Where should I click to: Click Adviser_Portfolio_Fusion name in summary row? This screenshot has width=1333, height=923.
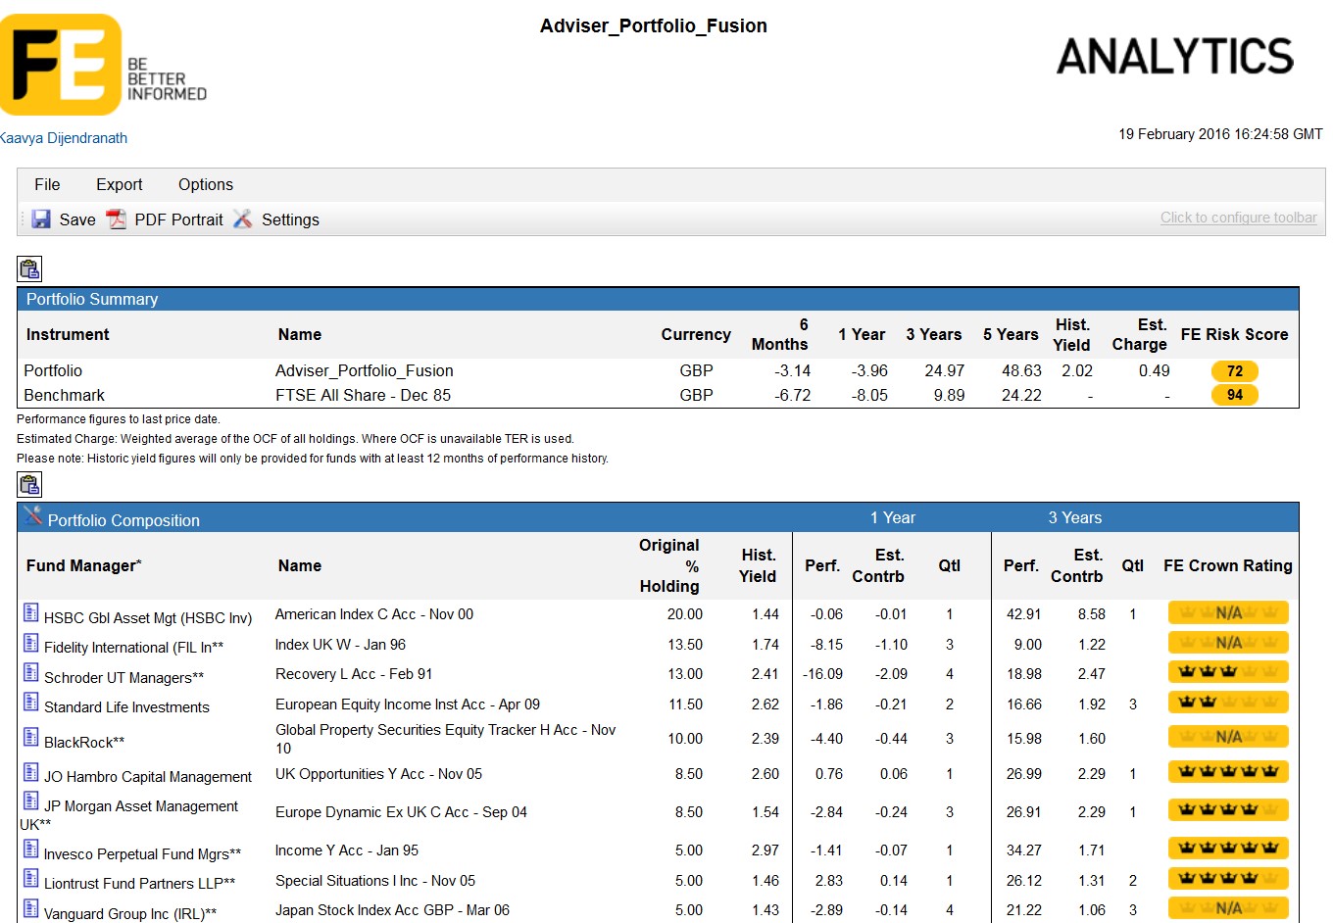[364, 370]
